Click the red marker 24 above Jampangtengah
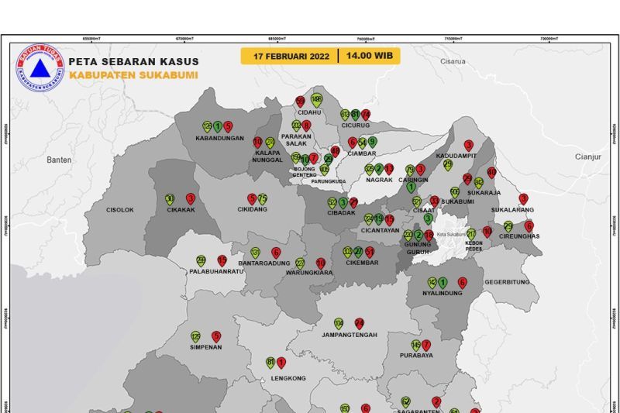Screen dimensions: 620x413 [359, 323]
